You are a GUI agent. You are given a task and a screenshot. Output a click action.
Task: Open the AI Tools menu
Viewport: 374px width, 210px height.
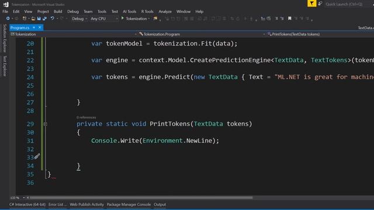130,12
